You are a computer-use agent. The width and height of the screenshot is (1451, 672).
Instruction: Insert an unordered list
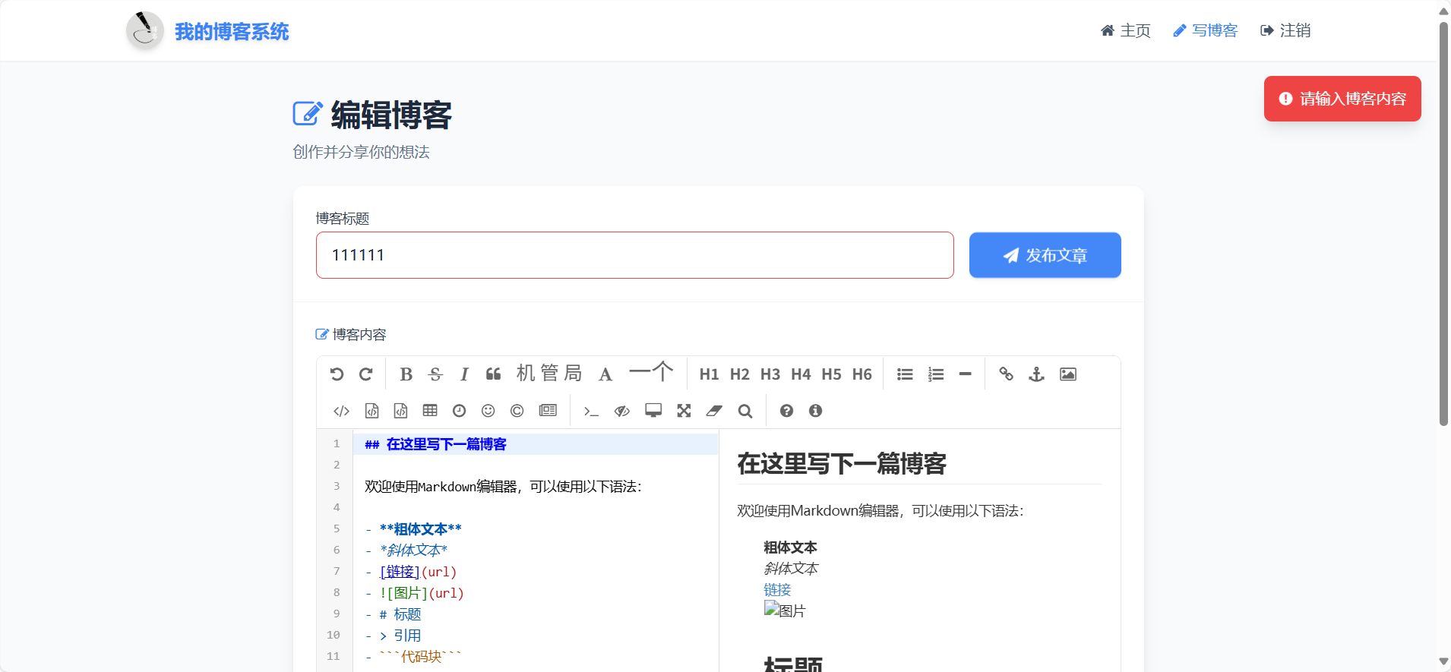(905, 374)
